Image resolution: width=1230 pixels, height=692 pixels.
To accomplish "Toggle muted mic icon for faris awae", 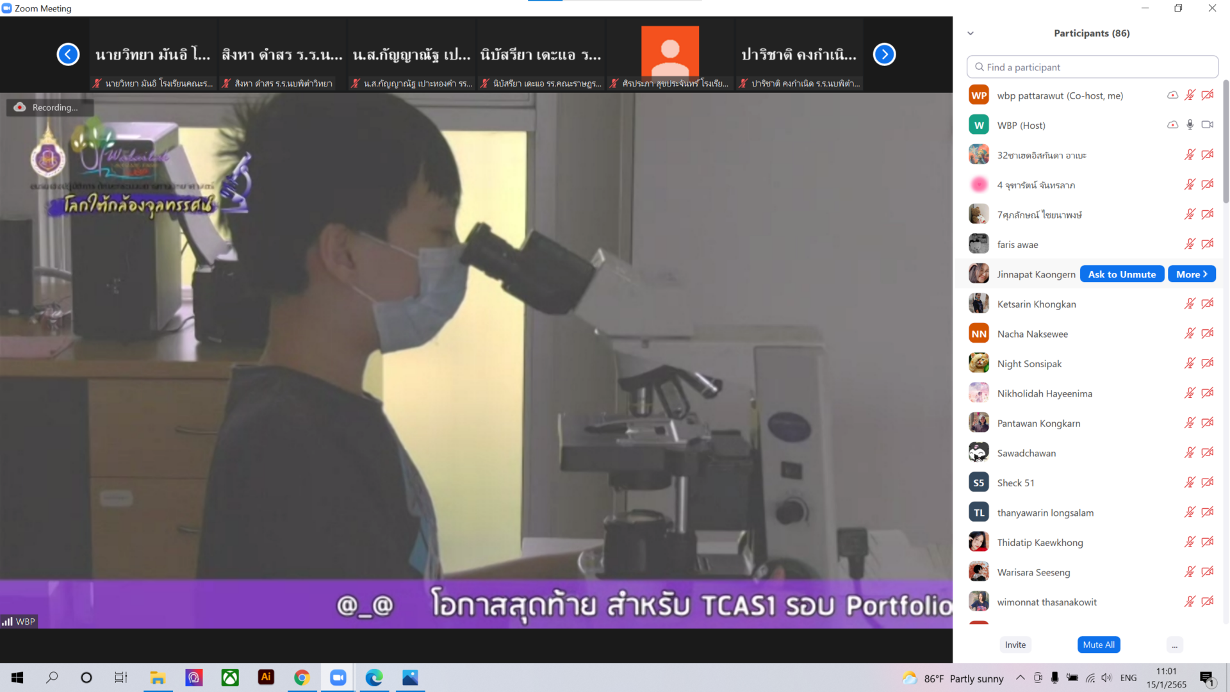I will [x=1190, y=244].
